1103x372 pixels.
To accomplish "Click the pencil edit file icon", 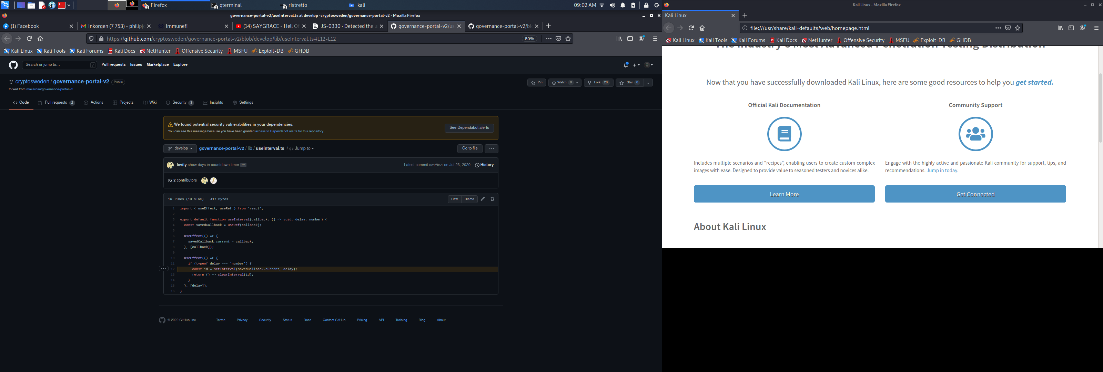I will pos(483,199).
